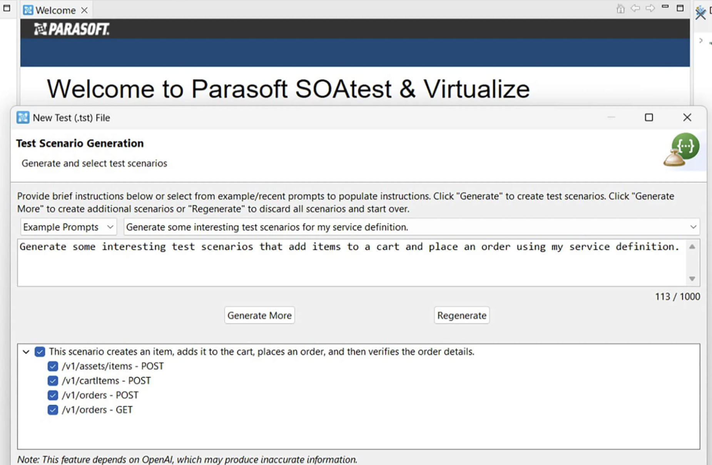Viewport: 712px width, 465px height.
Task: Click the Regenerate button
Action: coord(461,316)
